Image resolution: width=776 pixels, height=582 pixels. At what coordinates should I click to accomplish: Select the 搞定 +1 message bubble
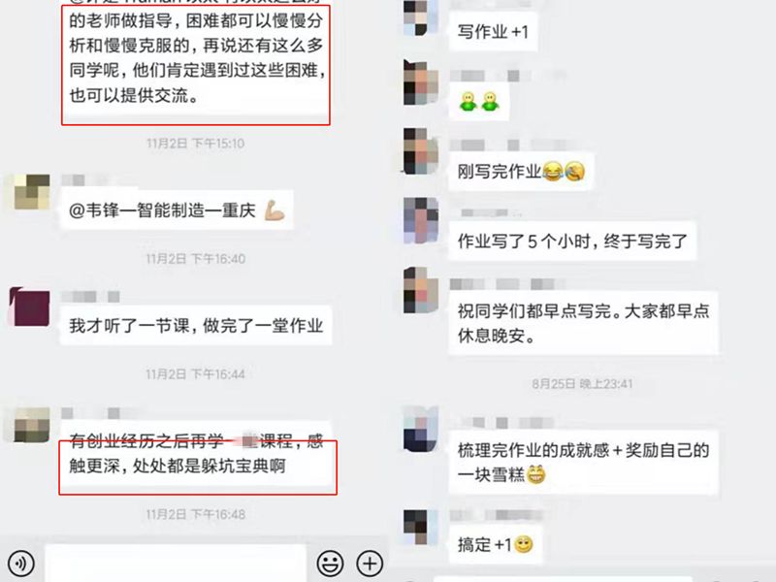coord(495,544)
